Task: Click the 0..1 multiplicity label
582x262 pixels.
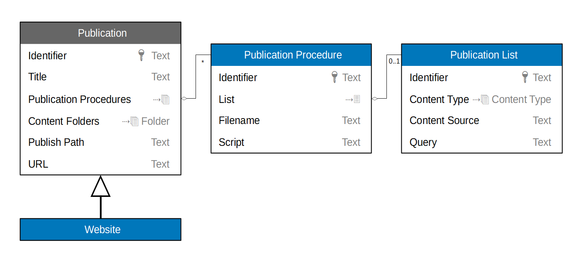Action: 394,61
